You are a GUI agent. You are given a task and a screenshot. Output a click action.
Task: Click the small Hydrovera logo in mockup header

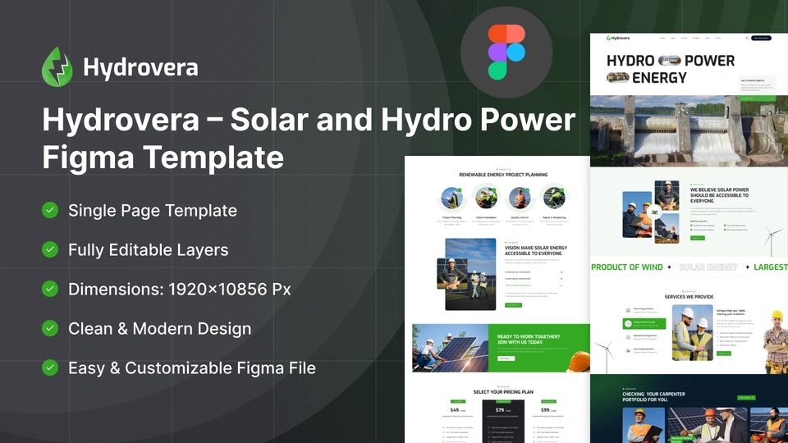click(617, 39)
